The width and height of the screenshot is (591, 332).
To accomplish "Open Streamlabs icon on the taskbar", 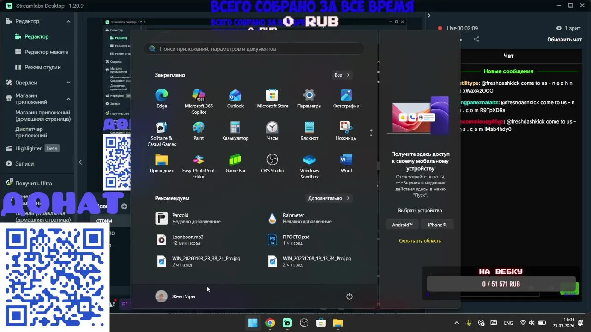I will click(x=287, y=323).
